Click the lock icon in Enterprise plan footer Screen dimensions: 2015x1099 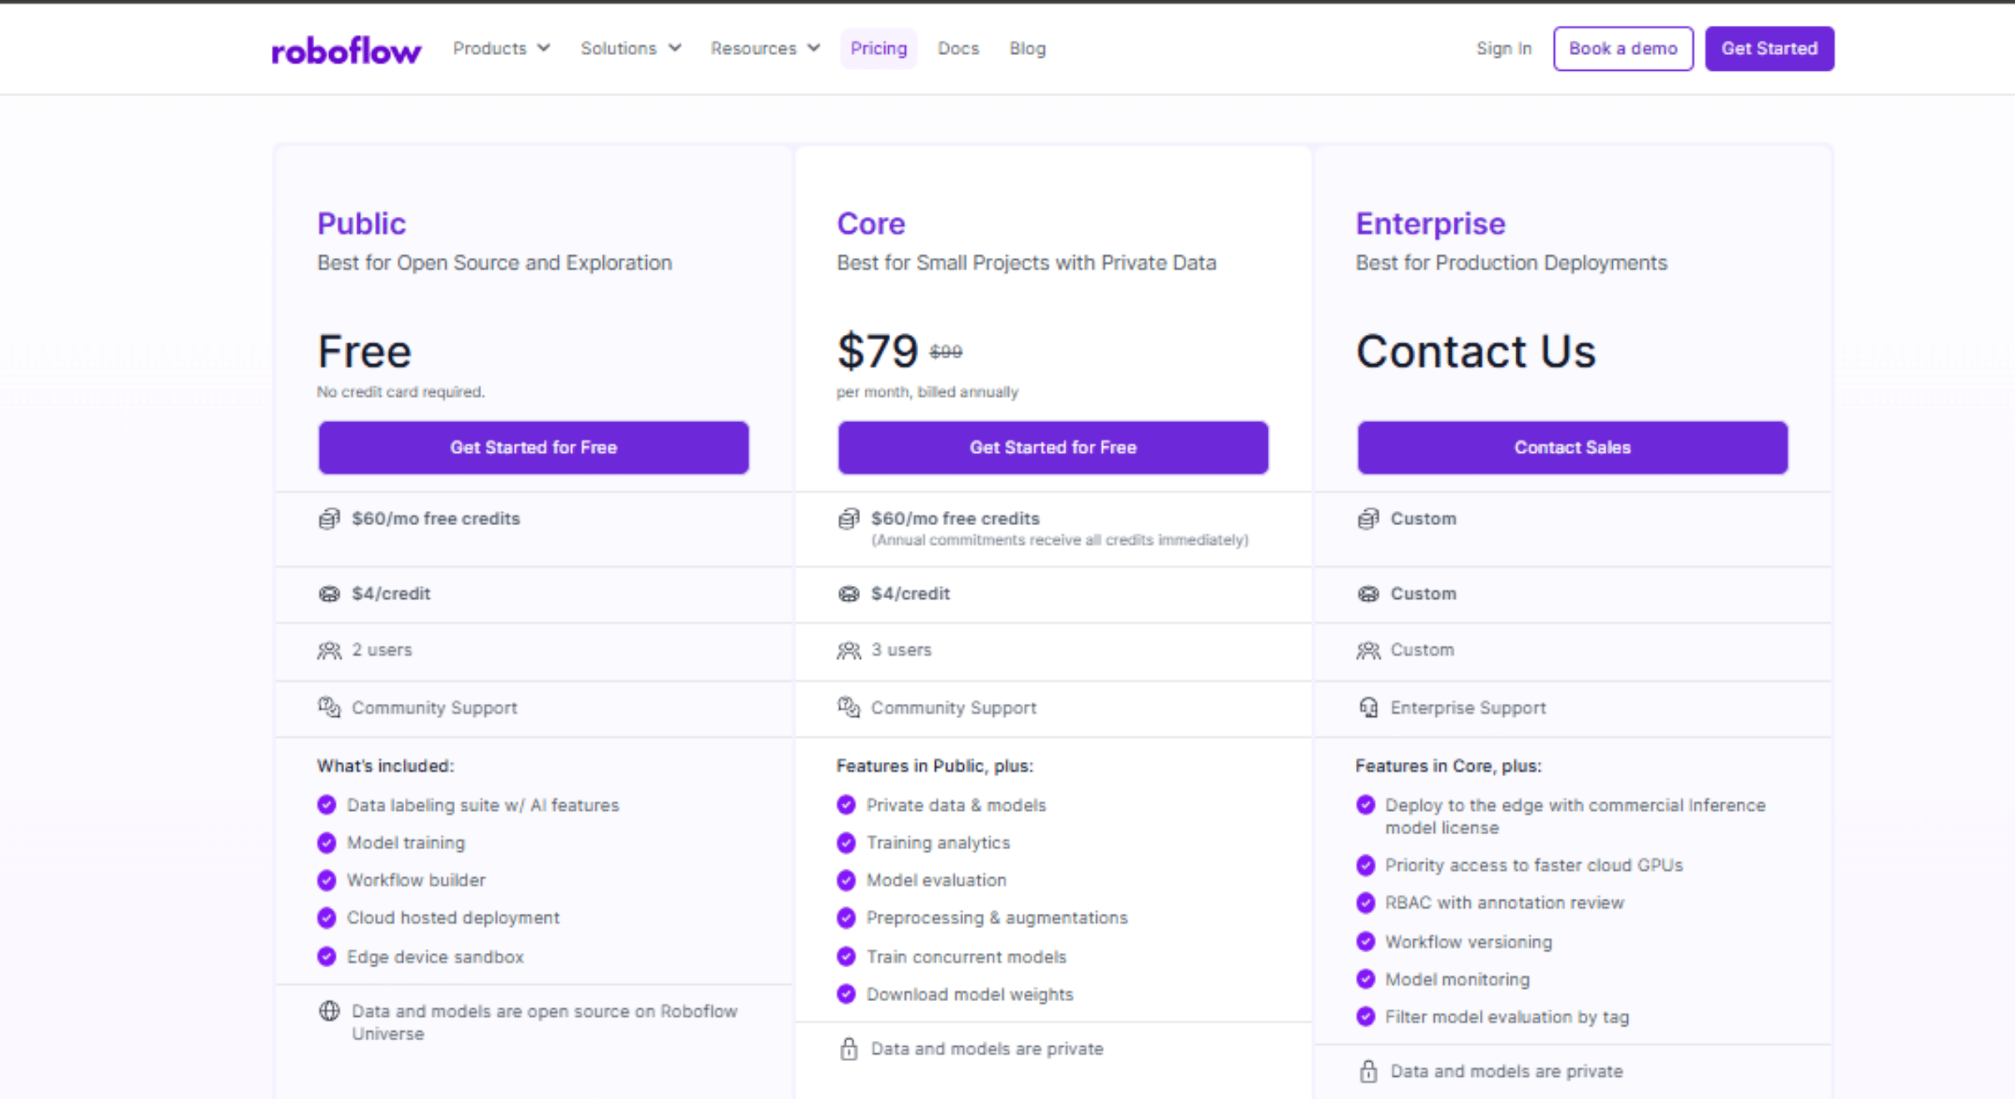[x=1368, y=1072]
